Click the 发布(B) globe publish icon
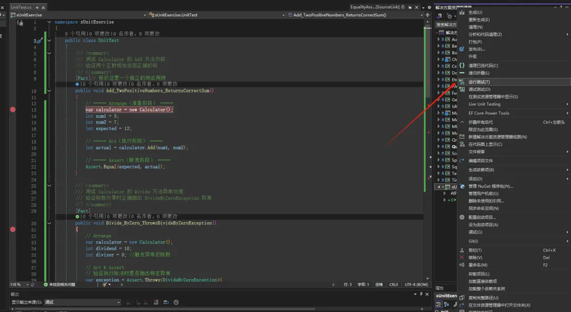This screenshot has width=571, height=312. (462, 49)
